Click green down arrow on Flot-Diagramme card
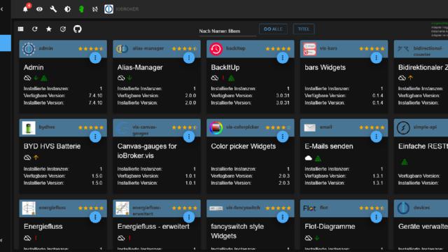The width and height of the screenshot is (448, 252). (x=317, y=238)
